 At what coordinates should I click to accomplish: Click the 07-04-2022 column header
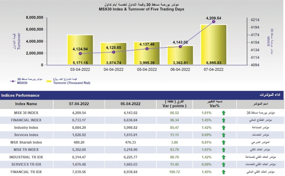click(79, 104)
